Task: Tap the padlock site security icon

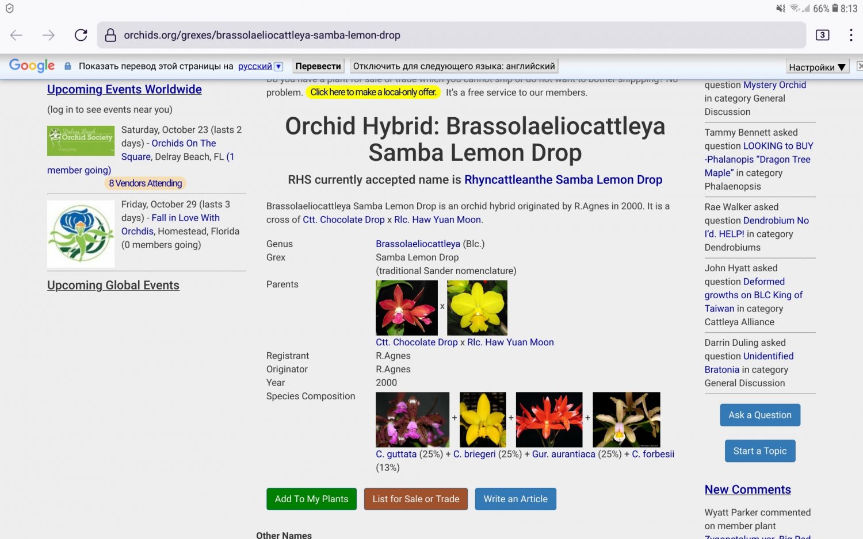Action: click(110, 35)
